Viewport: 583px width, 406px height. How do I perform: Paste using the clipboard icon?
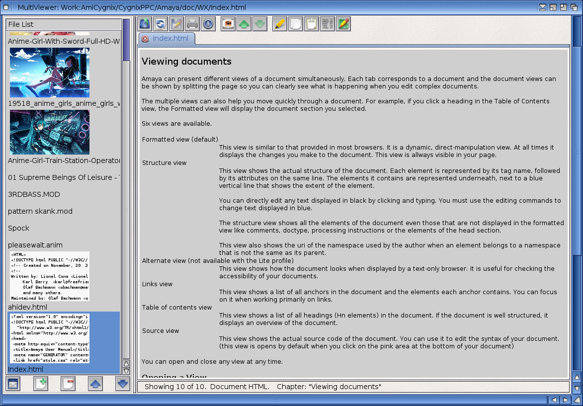tap(312, 24)
